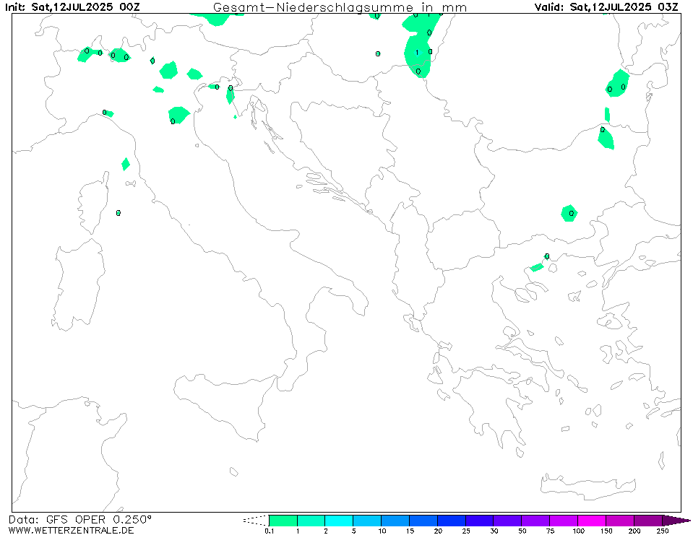
Task: Pick the 150–200 mm dark magenta swatch
Action: (619, 521)
